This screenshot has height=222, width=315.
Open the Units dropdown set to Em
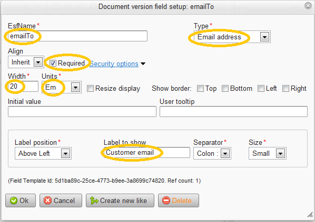pos(62,87)
